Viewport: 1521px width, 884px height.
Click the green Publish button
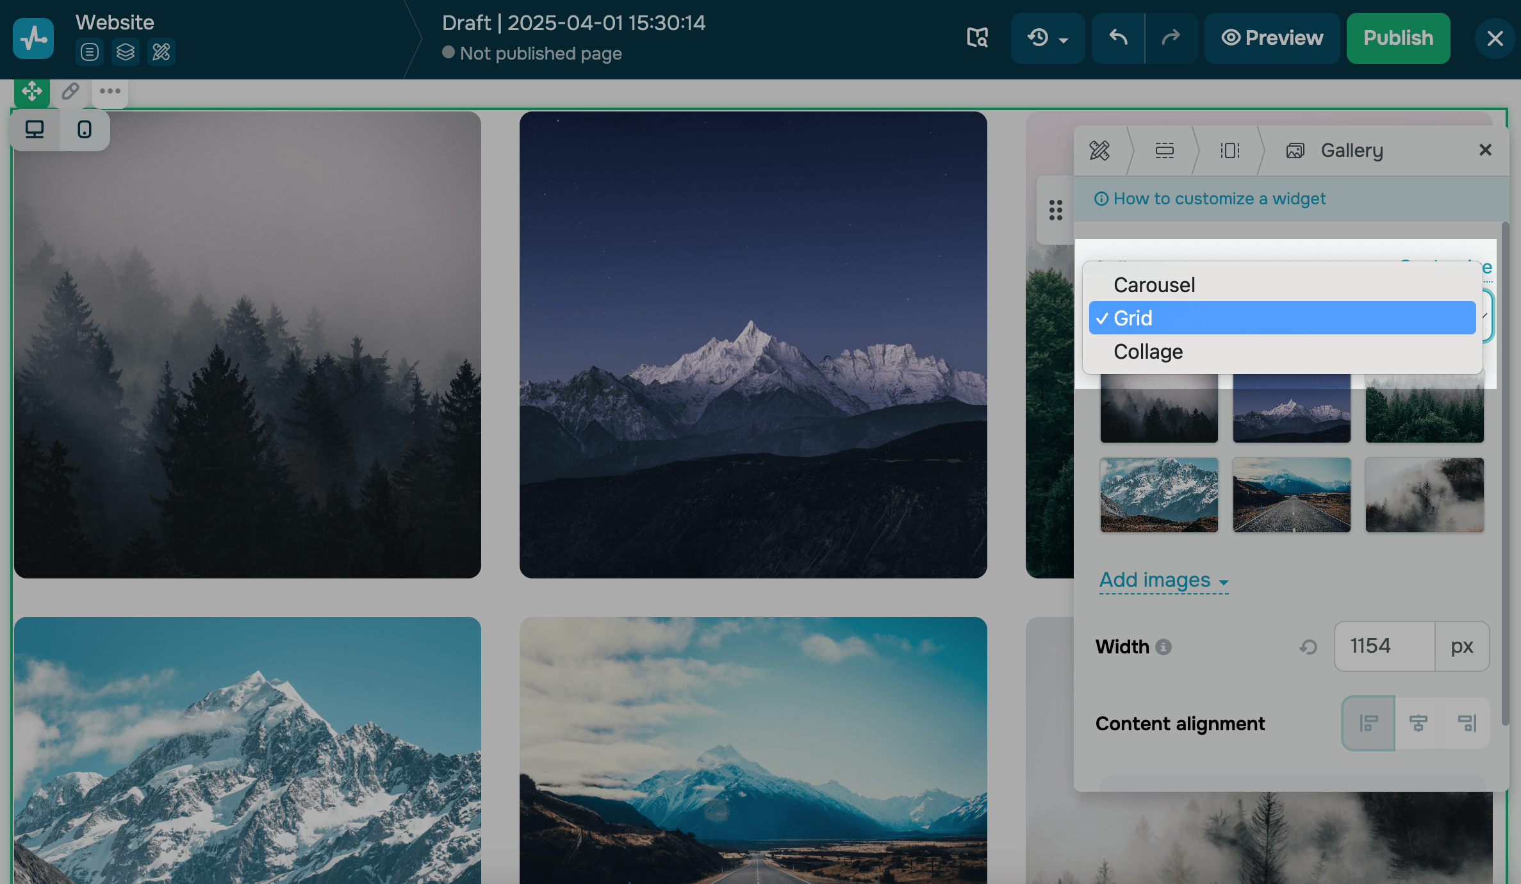click(1398, 38)
